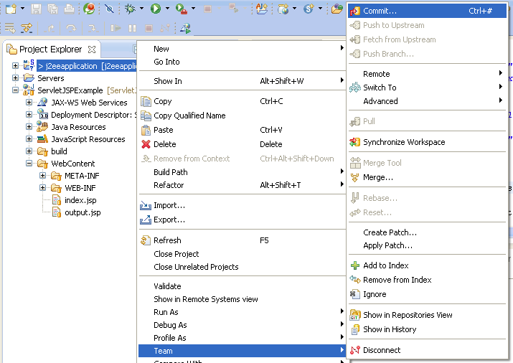Click the Import icon in context menu

click(146, 205)
